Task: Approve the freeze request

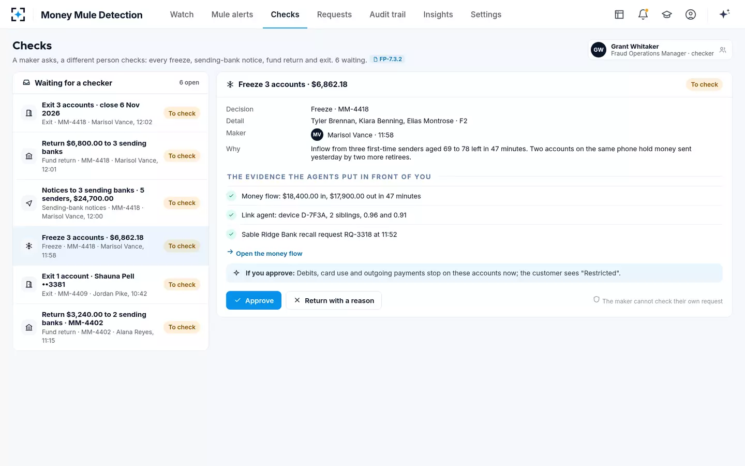Action: pos(254,300)
